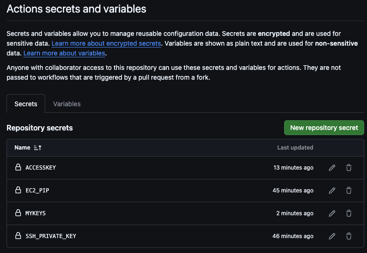Click the Last updated column header
Image resolution: width=367 pixels, height=253 pixels.
(295, 148)
